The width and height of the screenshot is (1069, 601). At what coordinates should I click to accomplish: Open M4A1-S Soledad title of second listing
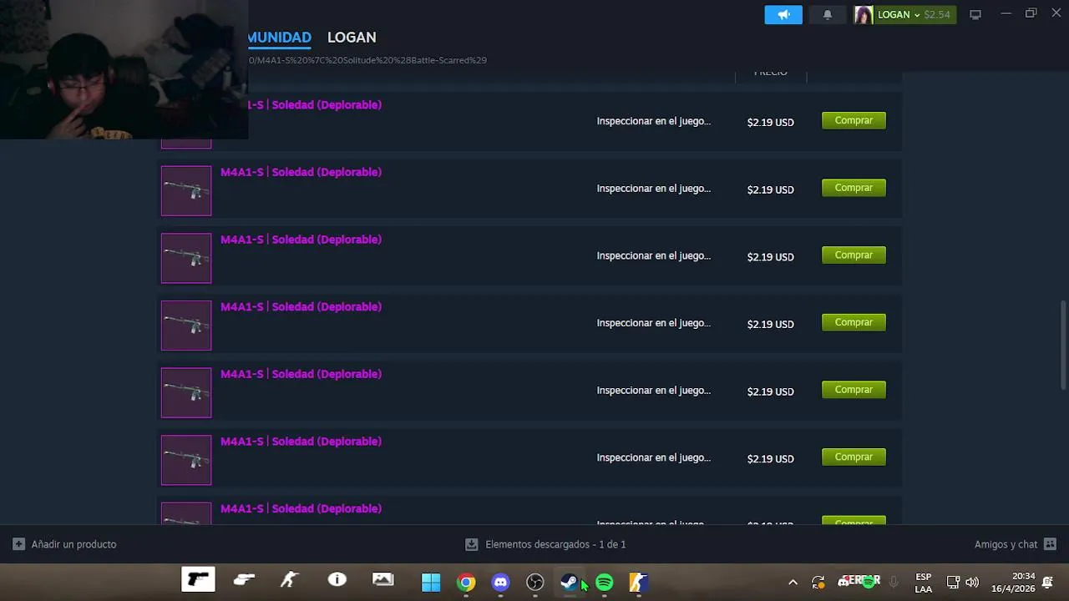coord(301,172)
